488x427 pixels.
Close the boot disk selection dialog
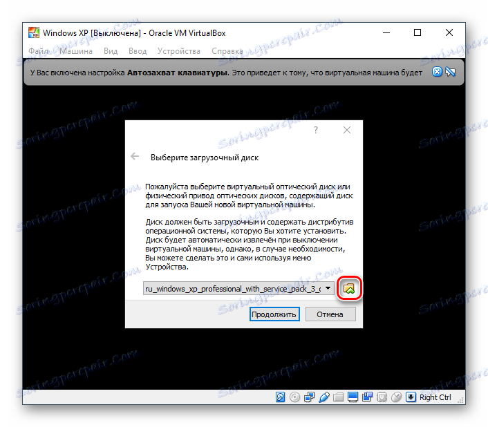[x=347, y=130]
